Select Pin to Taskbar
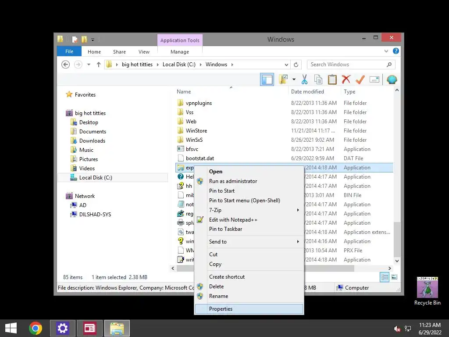Viewport: 449px width, 337px height. (249, 229)
